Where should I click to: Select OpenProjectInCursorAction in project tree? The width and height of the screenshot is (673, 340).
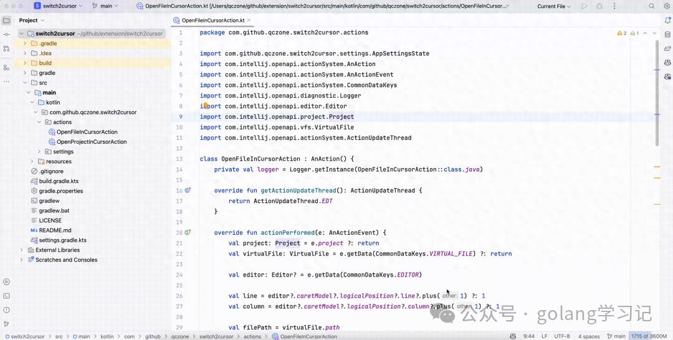tap(92, 141)
